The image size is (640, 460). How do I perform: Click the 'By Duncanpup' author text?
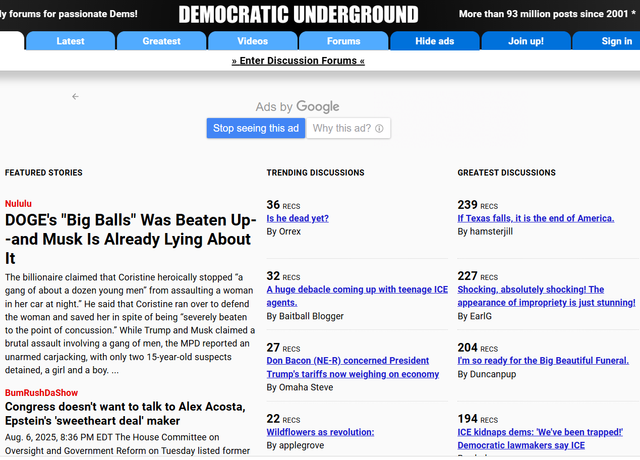click(x=487, y=374)
